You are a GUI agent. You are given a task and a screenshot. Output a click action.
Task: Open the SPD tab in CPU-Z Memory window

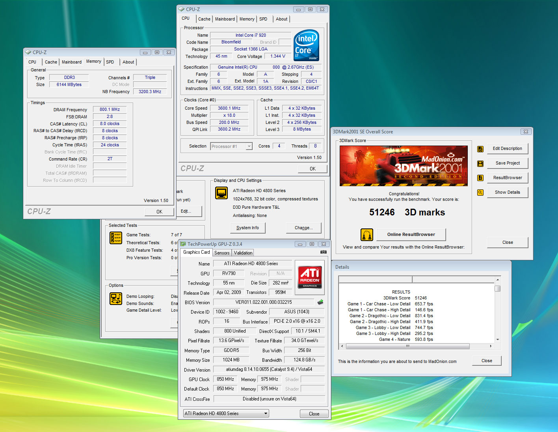(110, 62)
